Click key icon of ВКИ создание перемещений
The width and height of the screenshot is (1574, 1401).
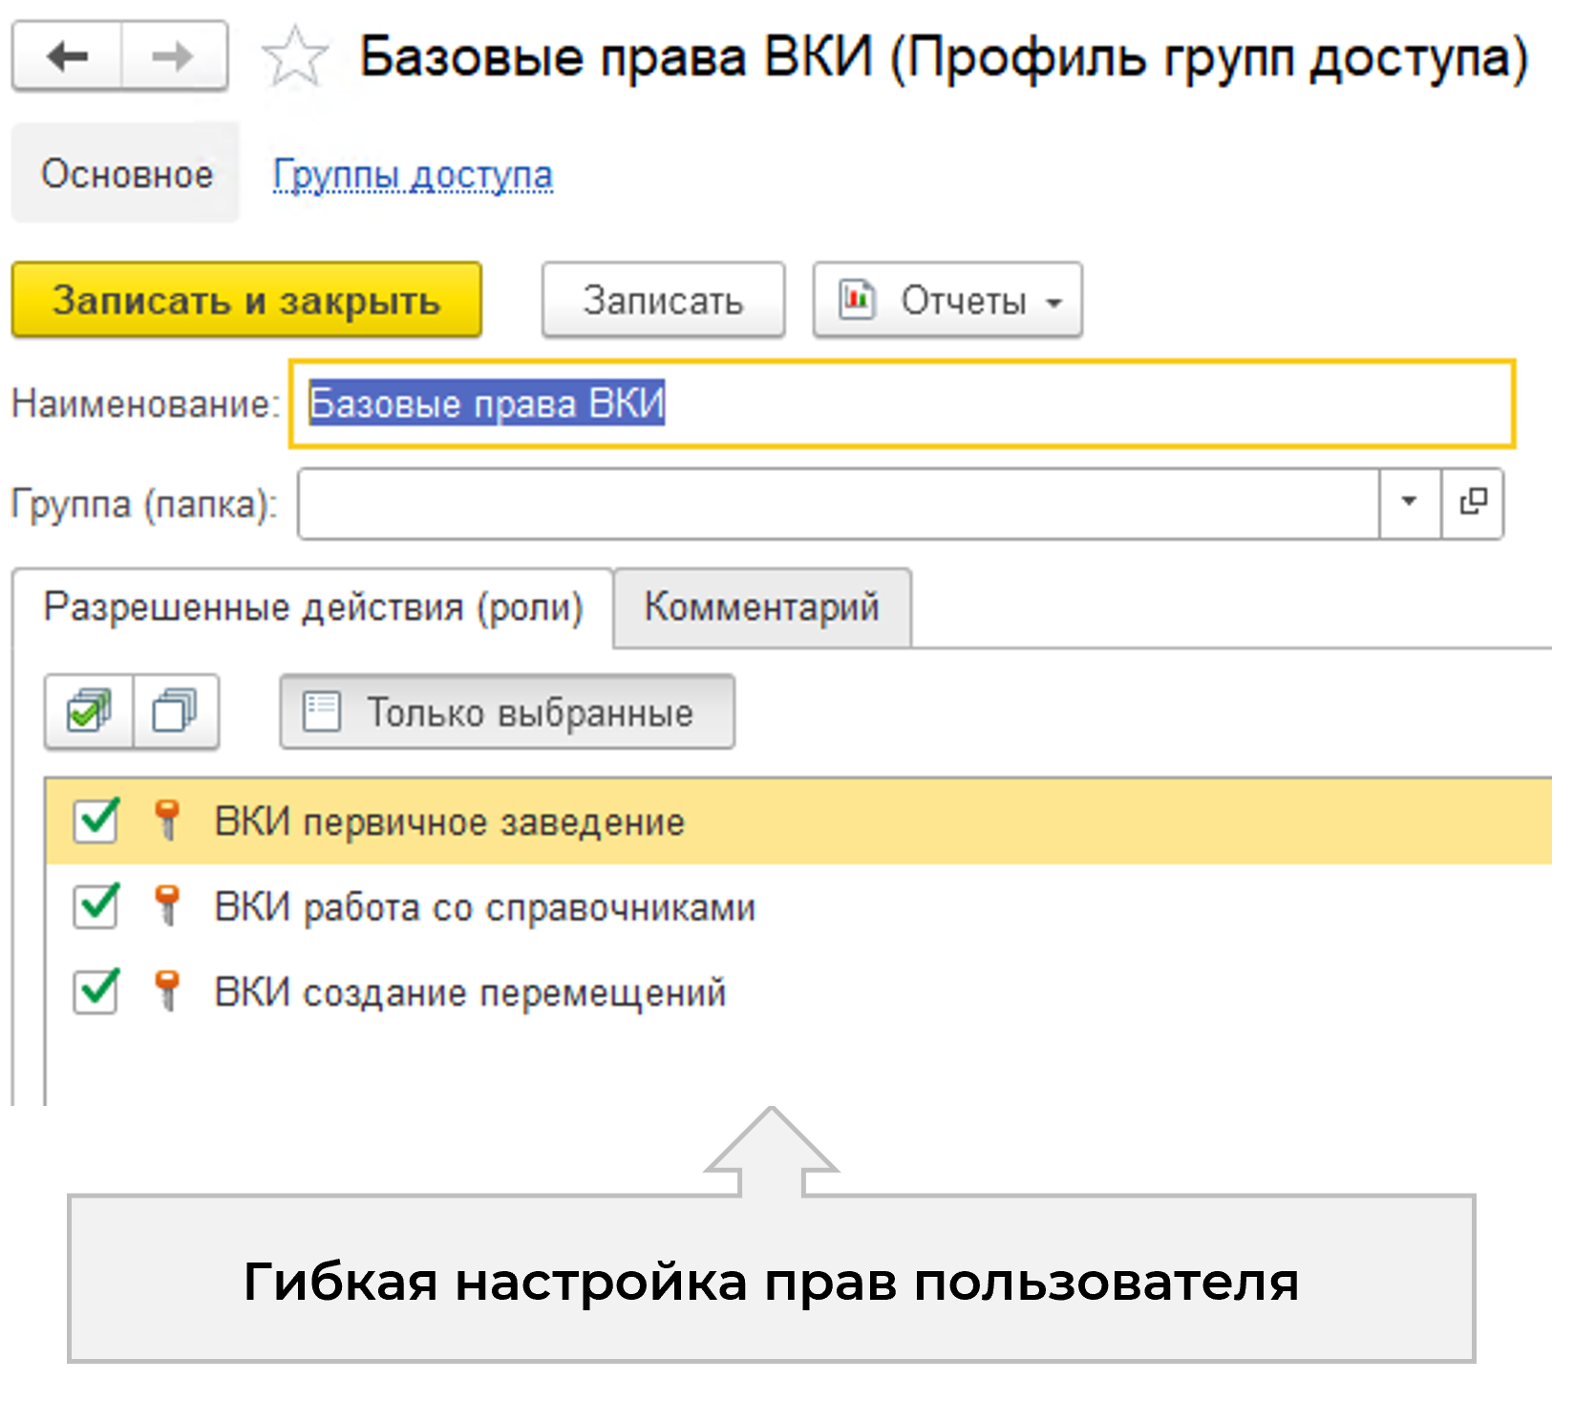[167, 990]
